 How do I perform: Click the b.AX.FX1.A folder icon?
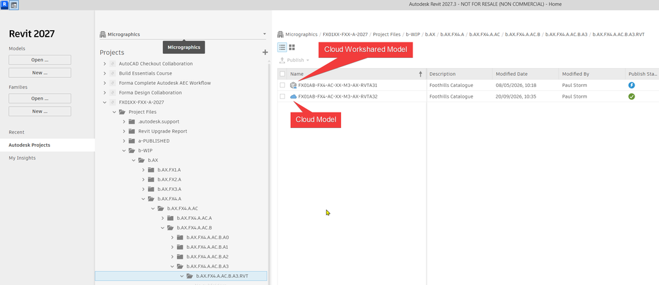tap(151, 170)
